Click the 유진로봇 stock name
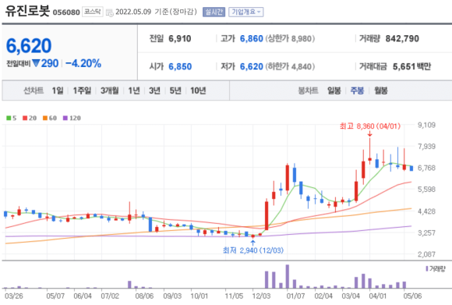 27,11
